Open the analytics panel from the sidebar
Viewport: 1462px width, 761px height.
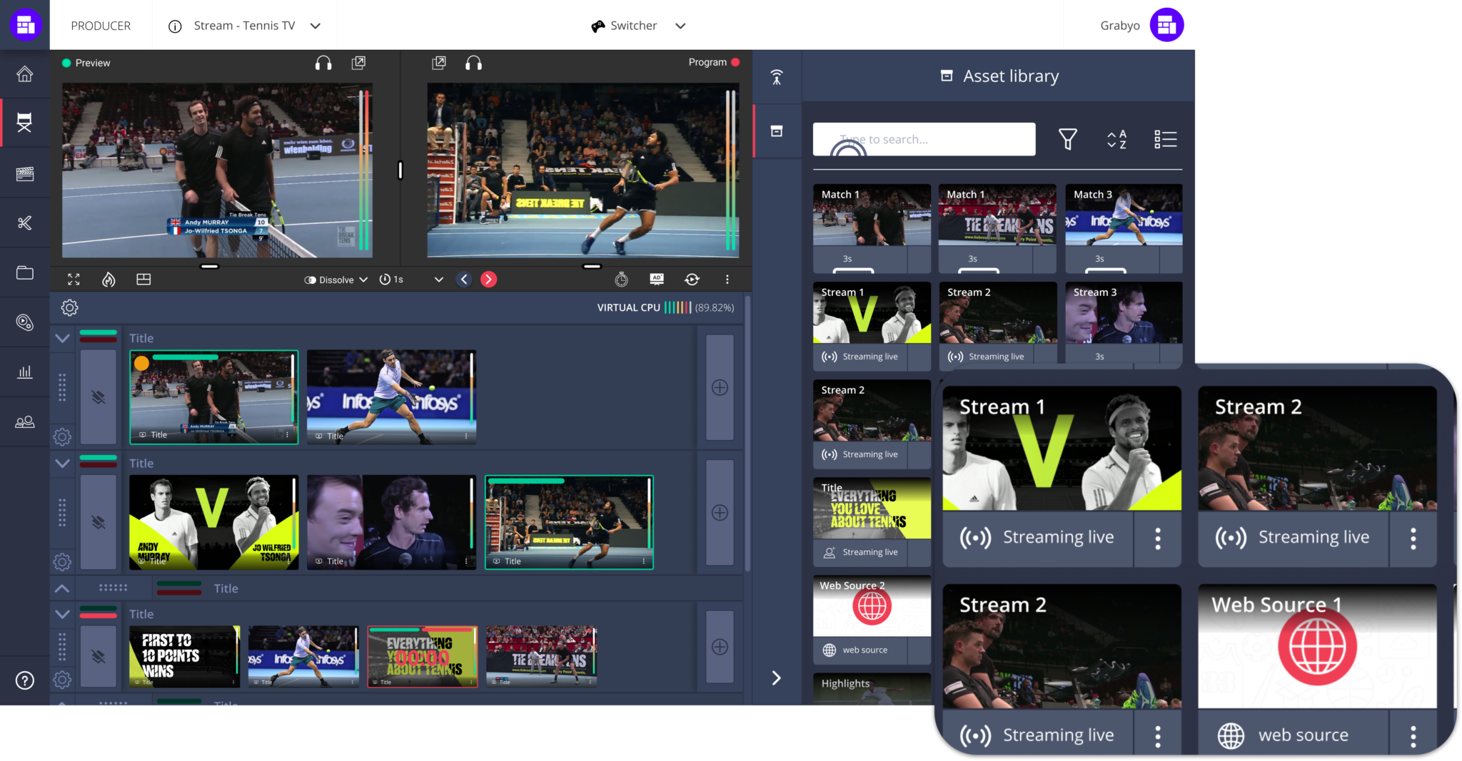(24, 372)
